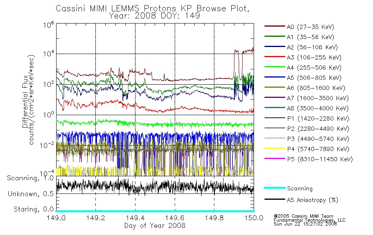This screenshot has width=373, height=235.
Task: Click the teal A8 legend line
Action: point(275,108)
